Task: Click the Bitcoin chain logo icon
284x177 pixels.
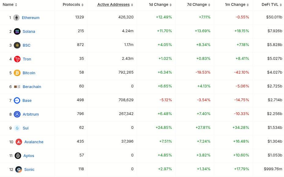Action: (17, 73)
